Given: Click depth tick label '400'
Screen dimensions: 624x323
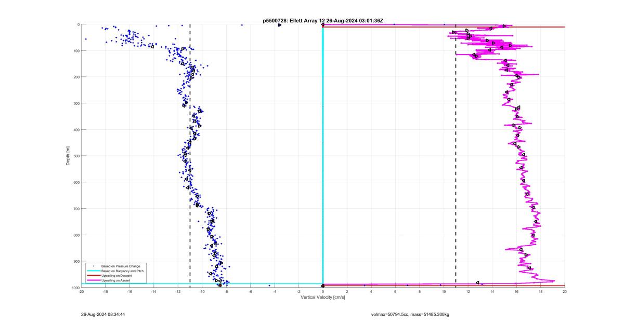Looking at the screenshot, I should 75,130.
